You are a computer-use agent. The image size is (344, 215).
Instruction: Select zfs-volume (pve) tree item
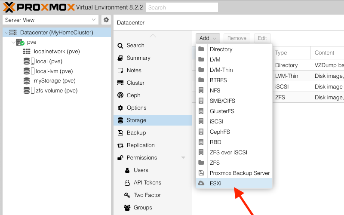(x=57, y=90)
